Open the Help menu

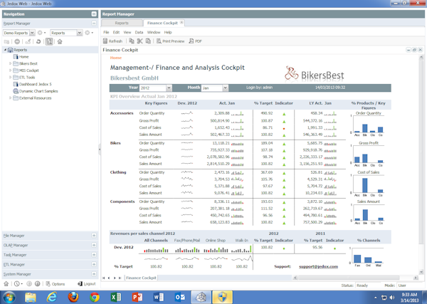[168, 32]
